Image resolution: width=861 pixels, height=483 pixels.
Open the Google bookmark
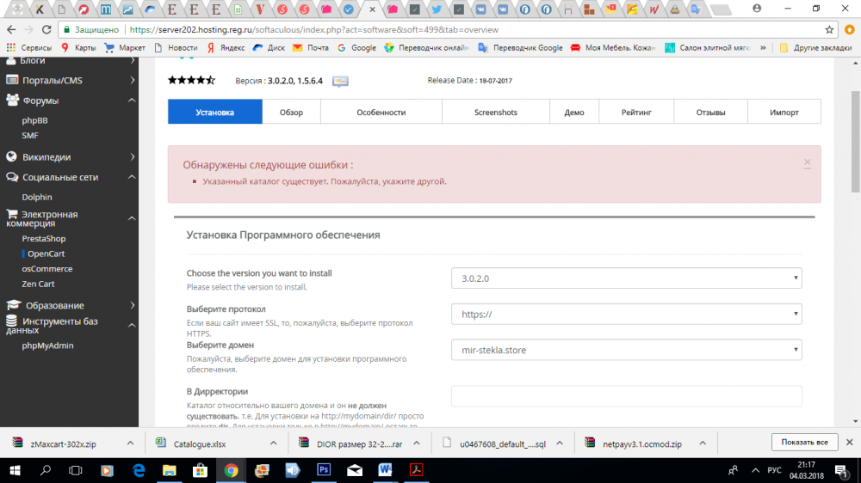click(x=357, y=47)
